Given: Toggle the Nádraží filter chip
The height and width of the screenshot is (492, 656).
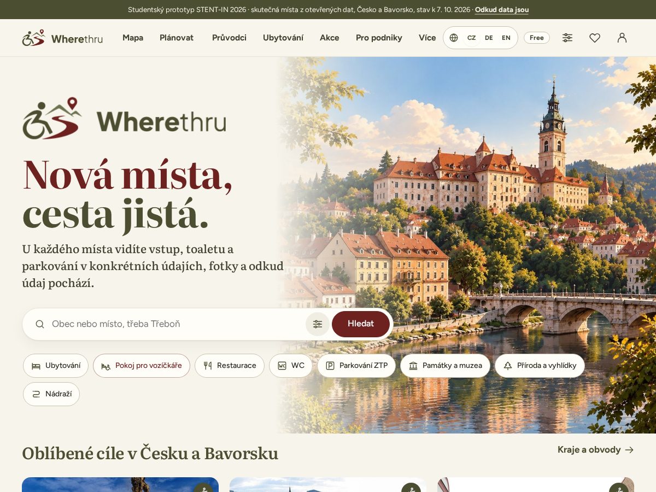Looking at the screenshot, I should (x=51, y=394).
